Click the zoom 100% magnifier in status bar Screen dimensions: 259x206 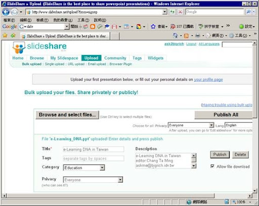click(234, 201)
